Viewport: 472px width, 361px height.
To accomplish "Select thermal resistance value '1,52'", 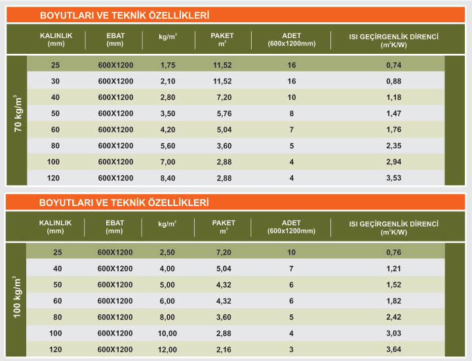I will 394,285.
